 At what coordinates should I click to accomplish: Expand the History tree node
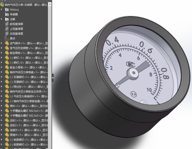tap(2, 9)
